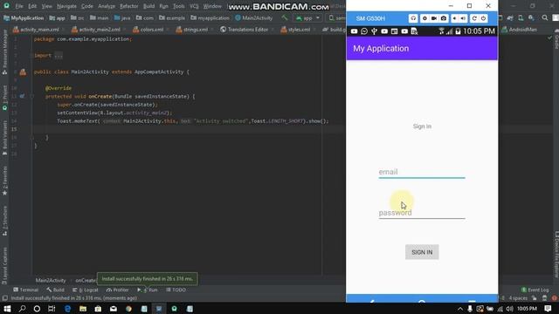Open the Build tool window tab

[x=55, y=290]
